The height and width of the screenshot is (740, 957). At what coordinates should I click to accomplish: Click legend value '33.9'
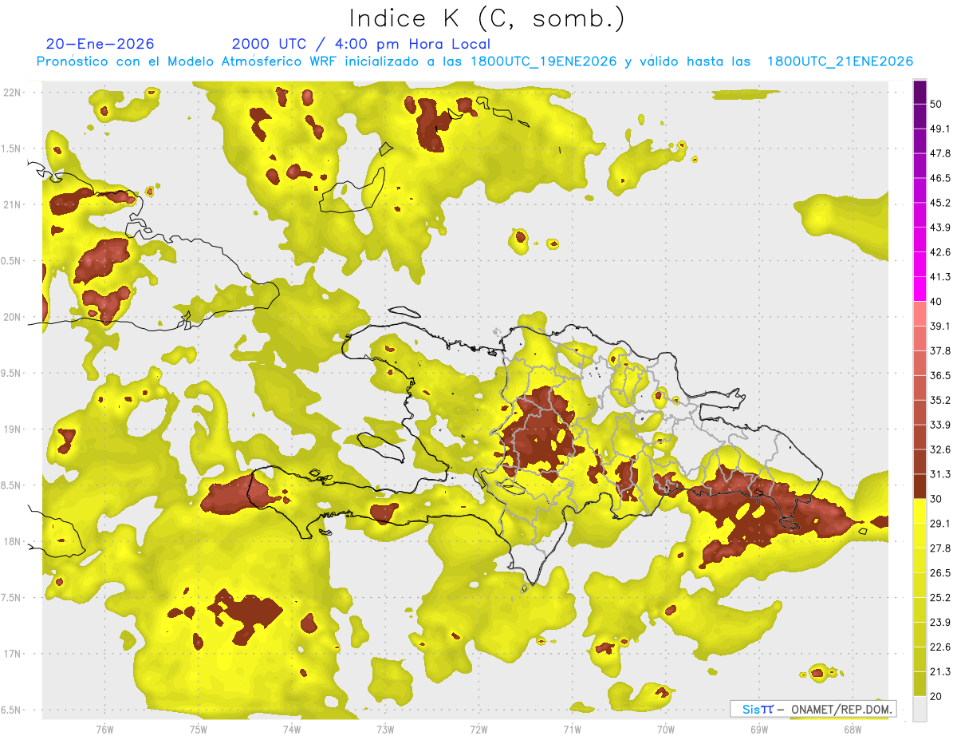tap(940, 425)
